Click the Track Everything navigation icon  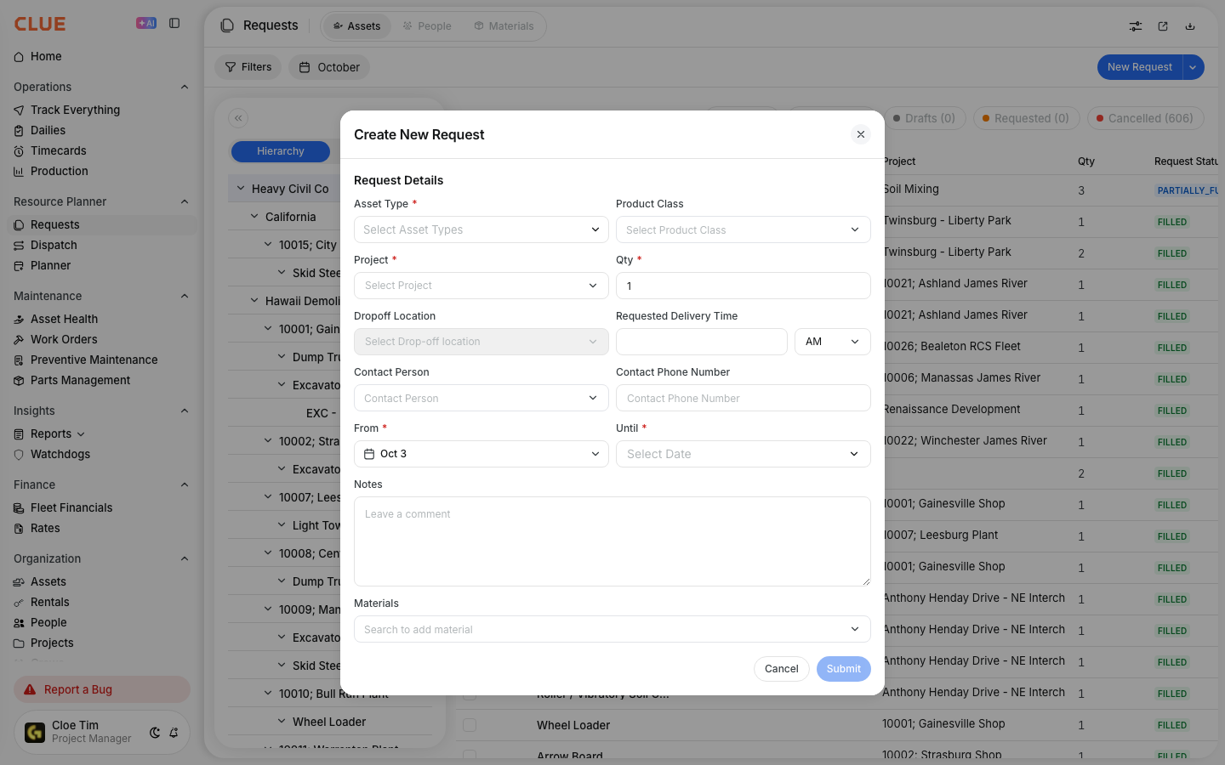coord(19,110)
